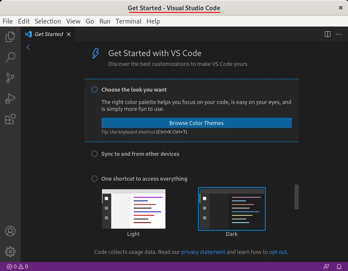This screenshot has width=348, height=271.
Task: Select 'Sync to and from other devices'
Action: click(140, 154)
